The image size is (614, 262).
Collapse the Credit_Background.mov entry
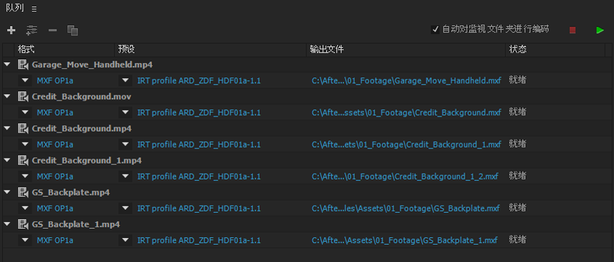[x=7, y=96]
